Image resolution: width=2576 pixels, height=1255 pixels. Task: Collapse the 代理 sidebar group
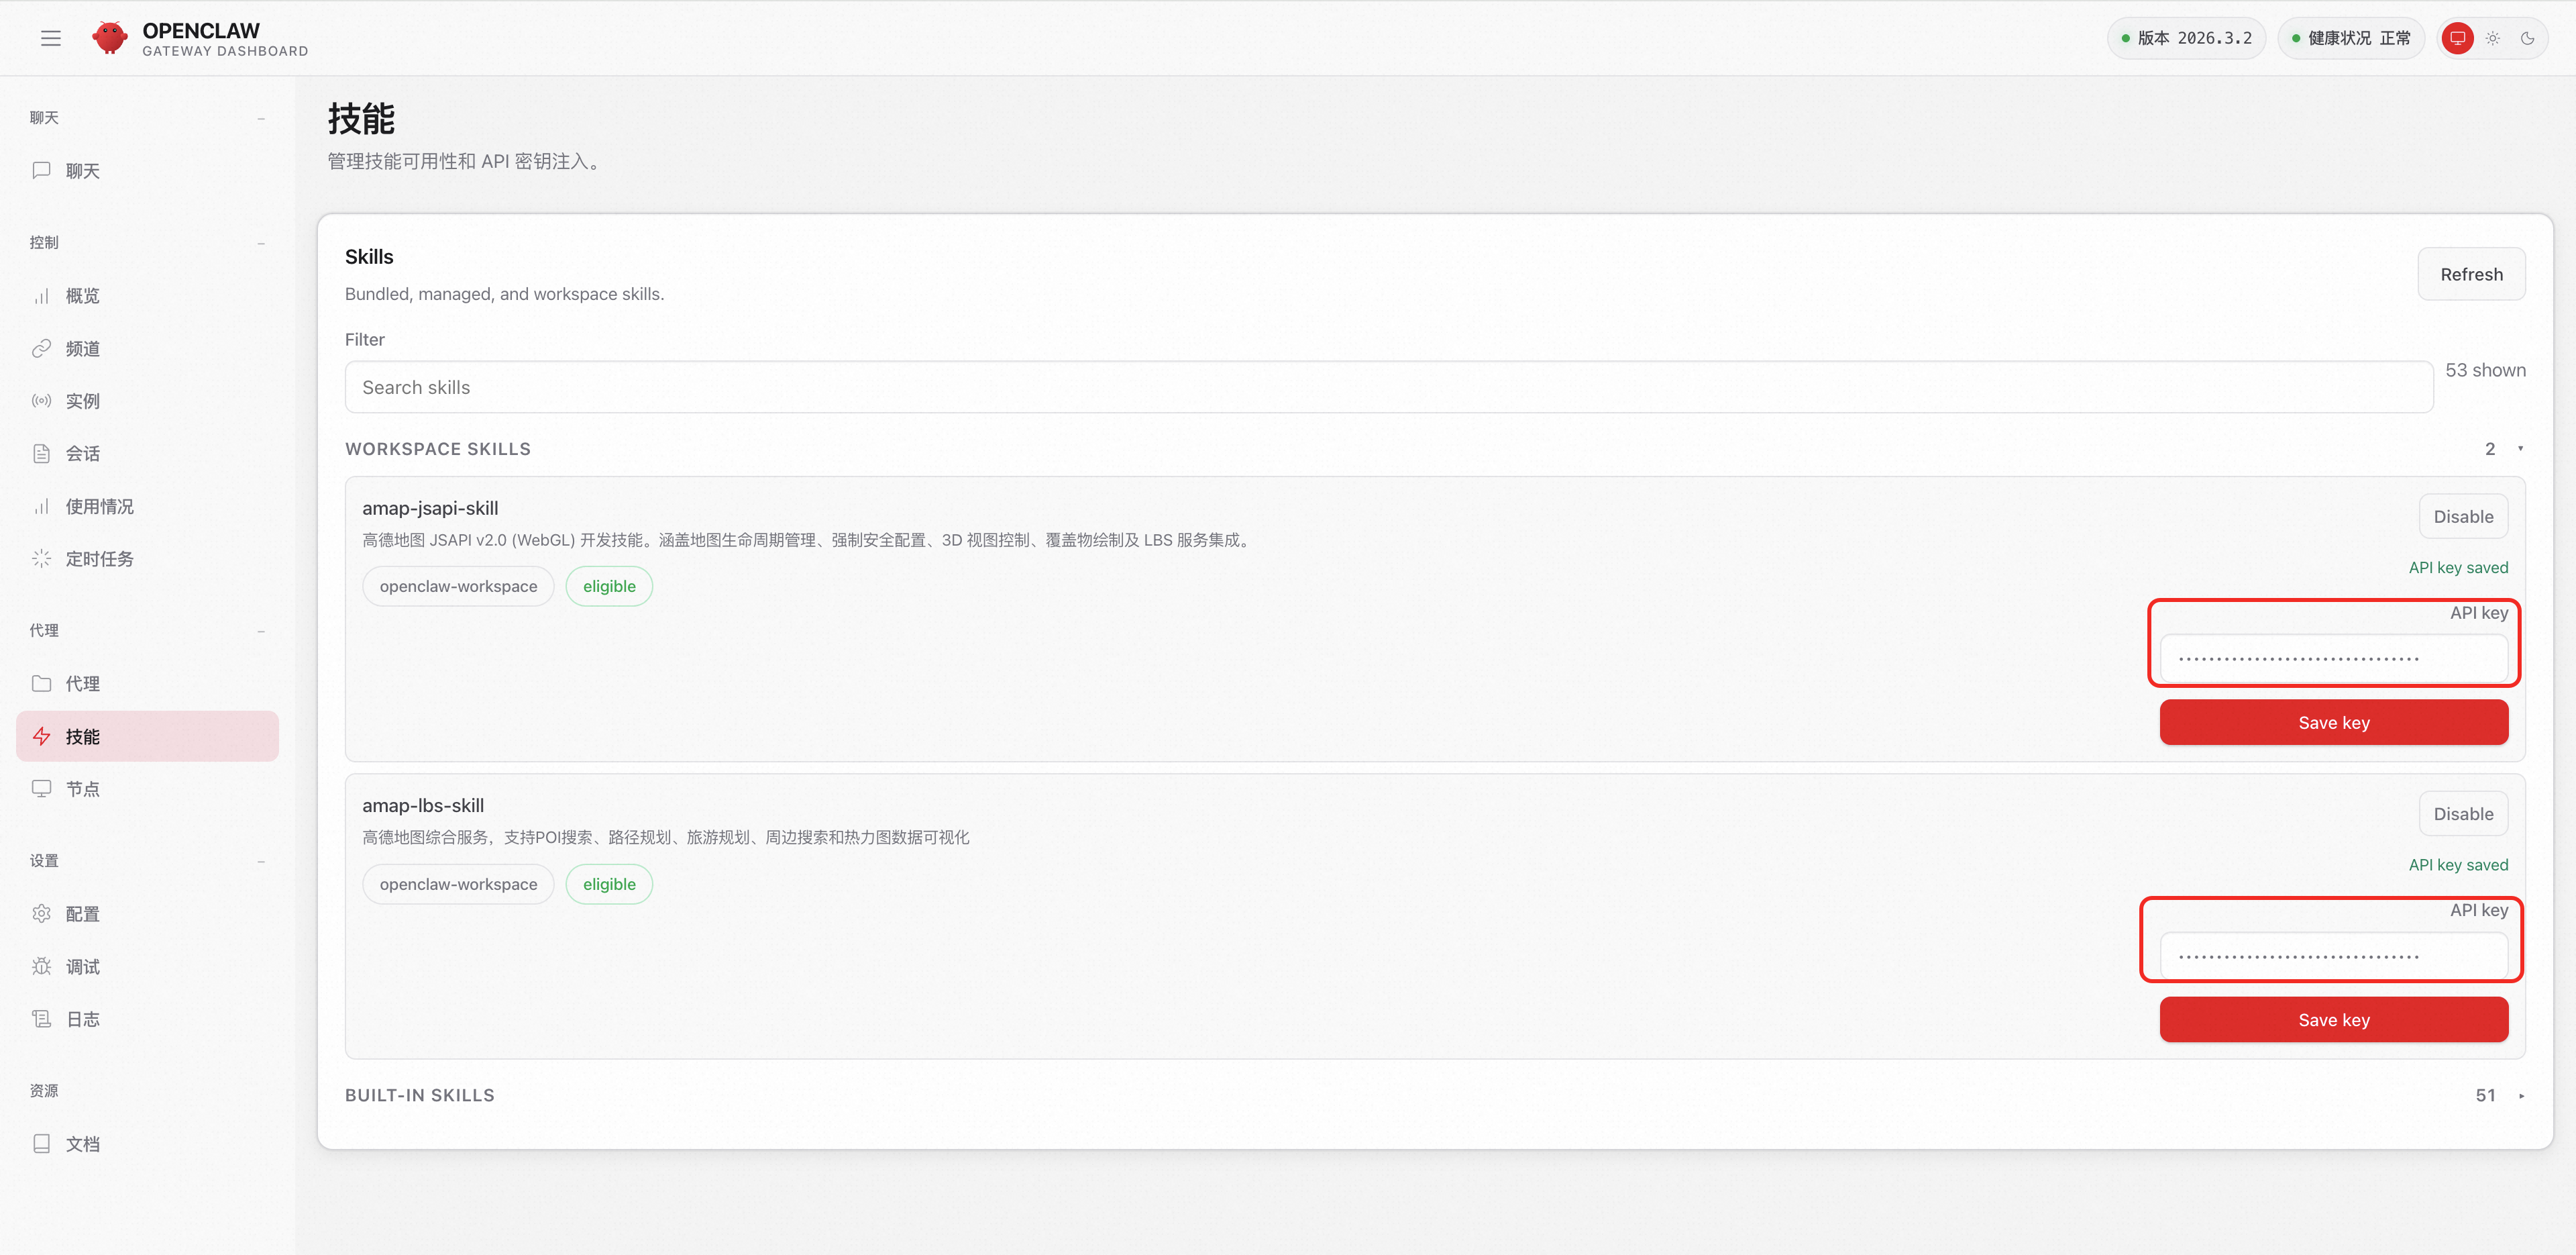click(x=261, y=630)
